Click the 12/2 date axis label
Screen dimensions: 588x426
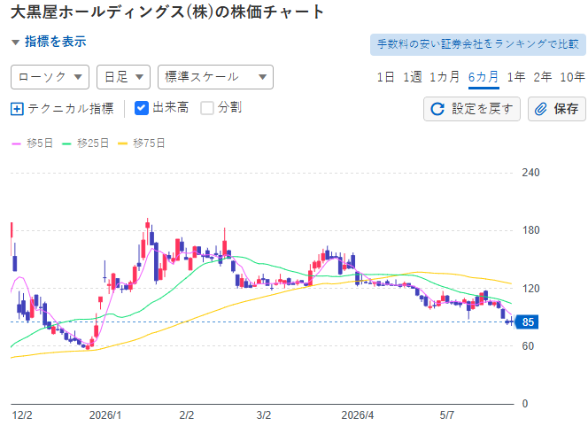22,415
